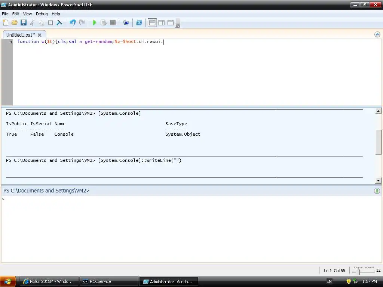Click the down arrow of output scrollbar
Image resolution: width=383 pixels, height=287 pixels.
click(x=378, y=181)
